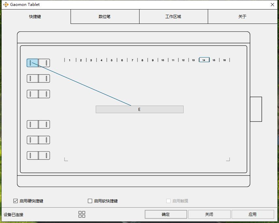The height and width of the screenshot is (223, 279).
Task: Select soft key 6
Action: point(122,60)
